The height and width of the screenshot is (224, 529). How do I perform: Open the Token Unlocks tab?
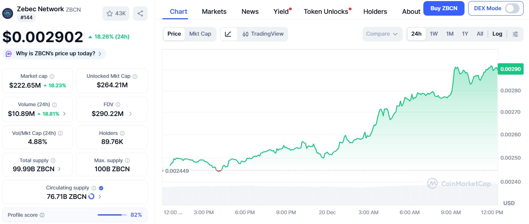pyautogui.click(x=325, y=11)
